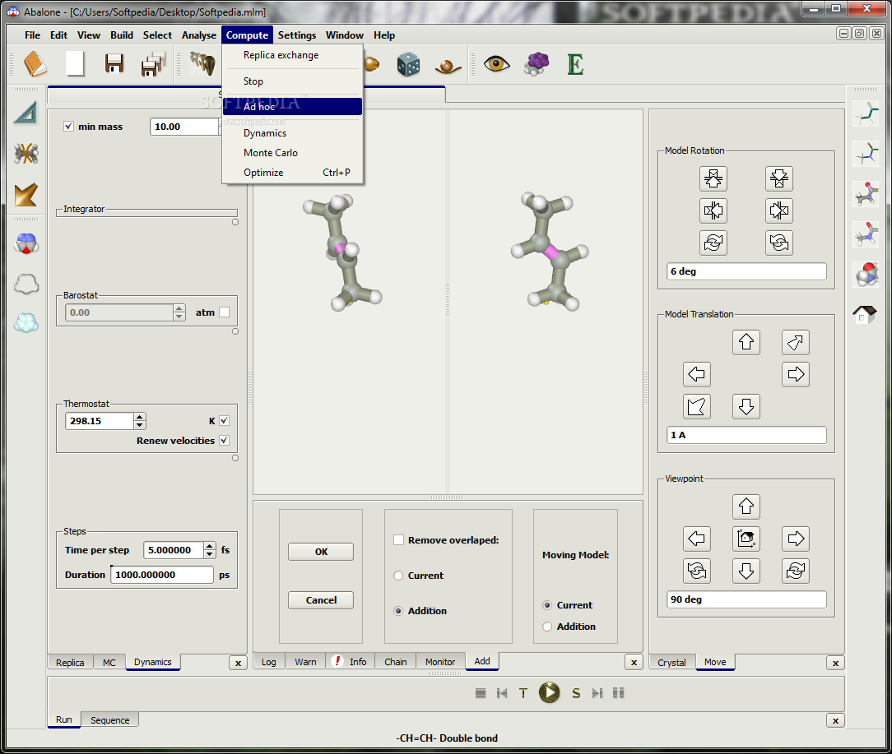Collapse Integrator section circle handle
The width and height of the screenshot is (892, 754).
pyautogui.click(x=235, y=222)
